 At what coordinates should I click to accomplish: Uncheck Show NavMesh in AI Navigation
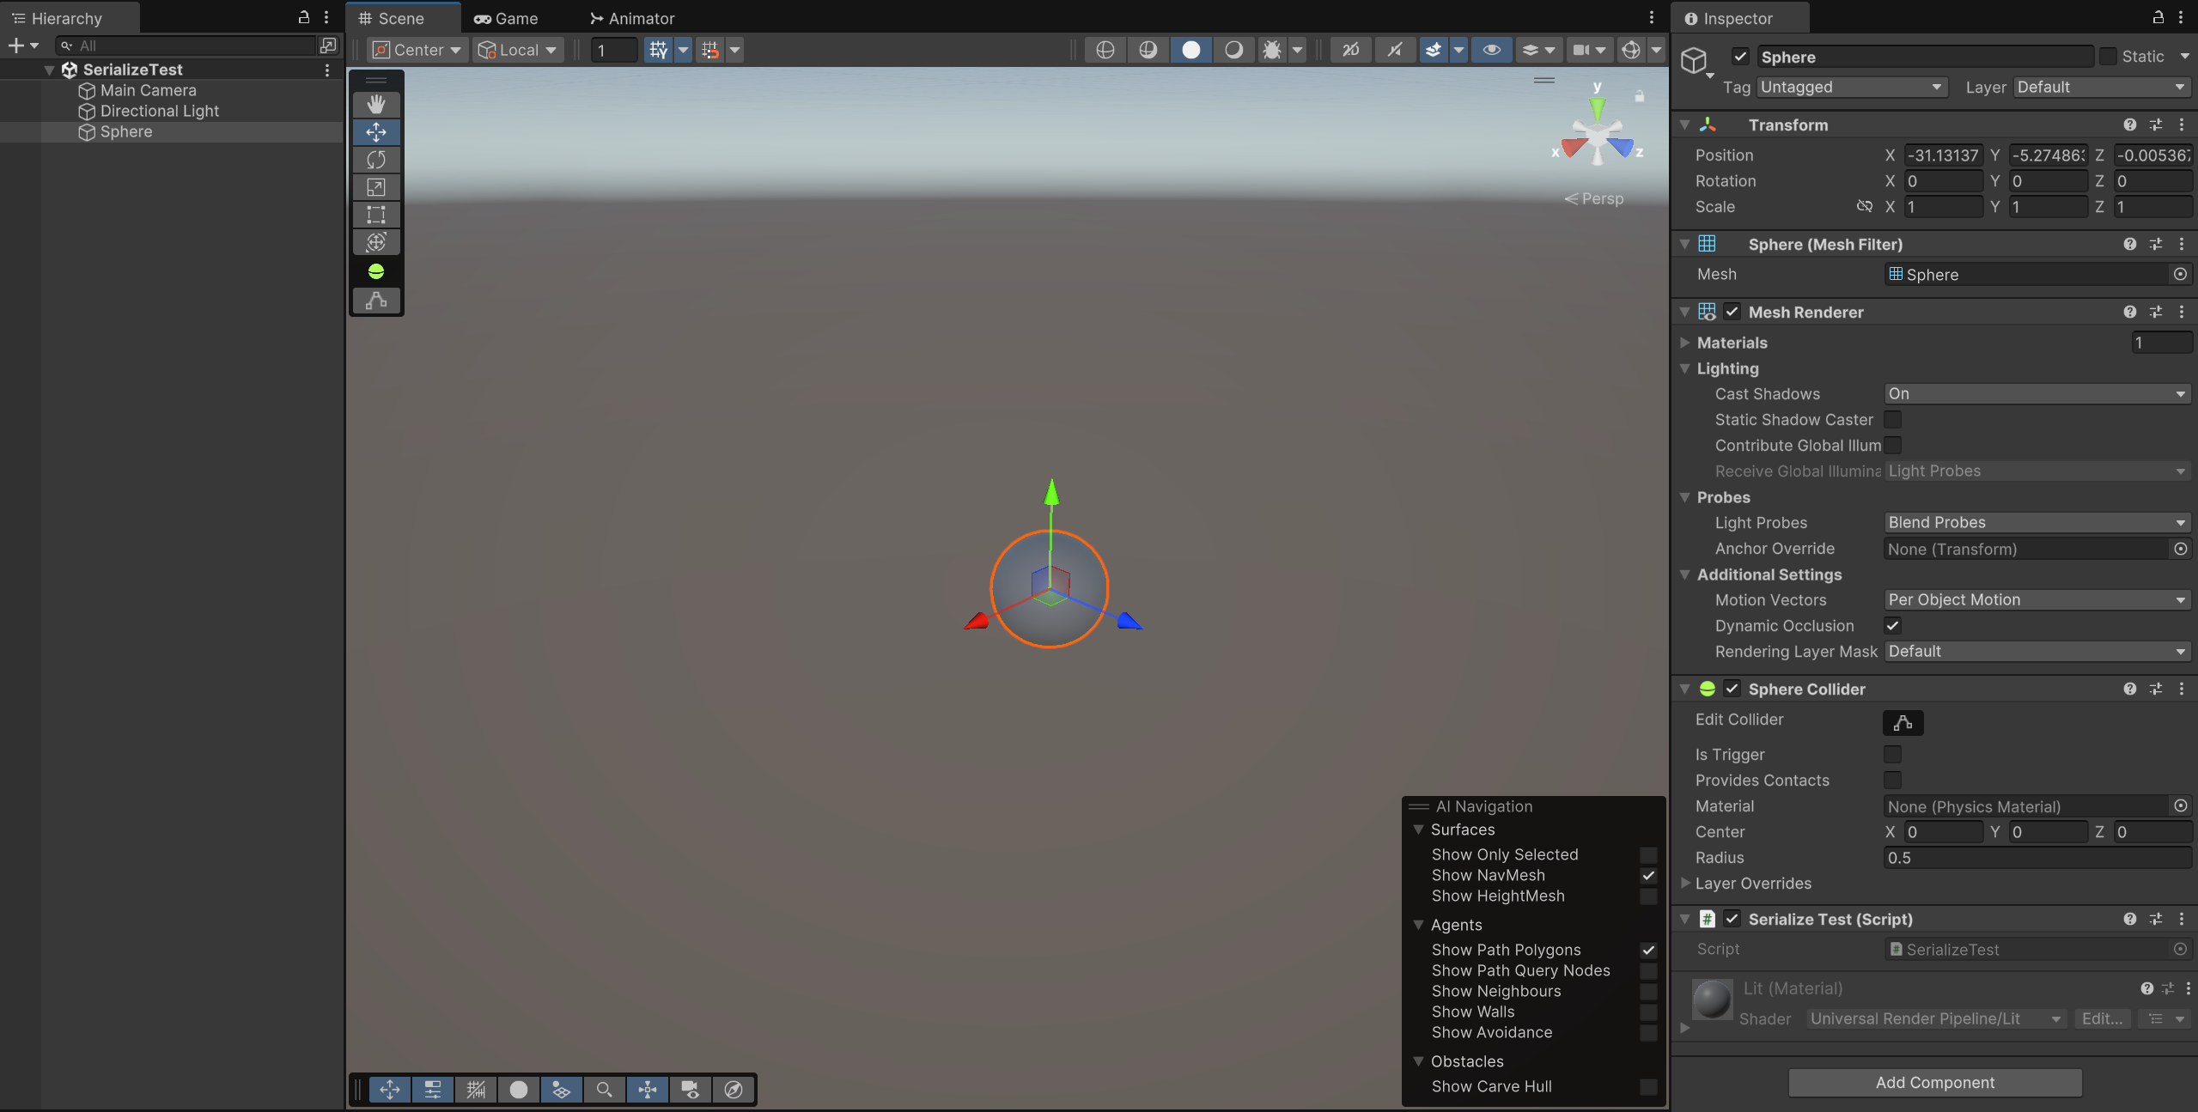pos(1647,876)
